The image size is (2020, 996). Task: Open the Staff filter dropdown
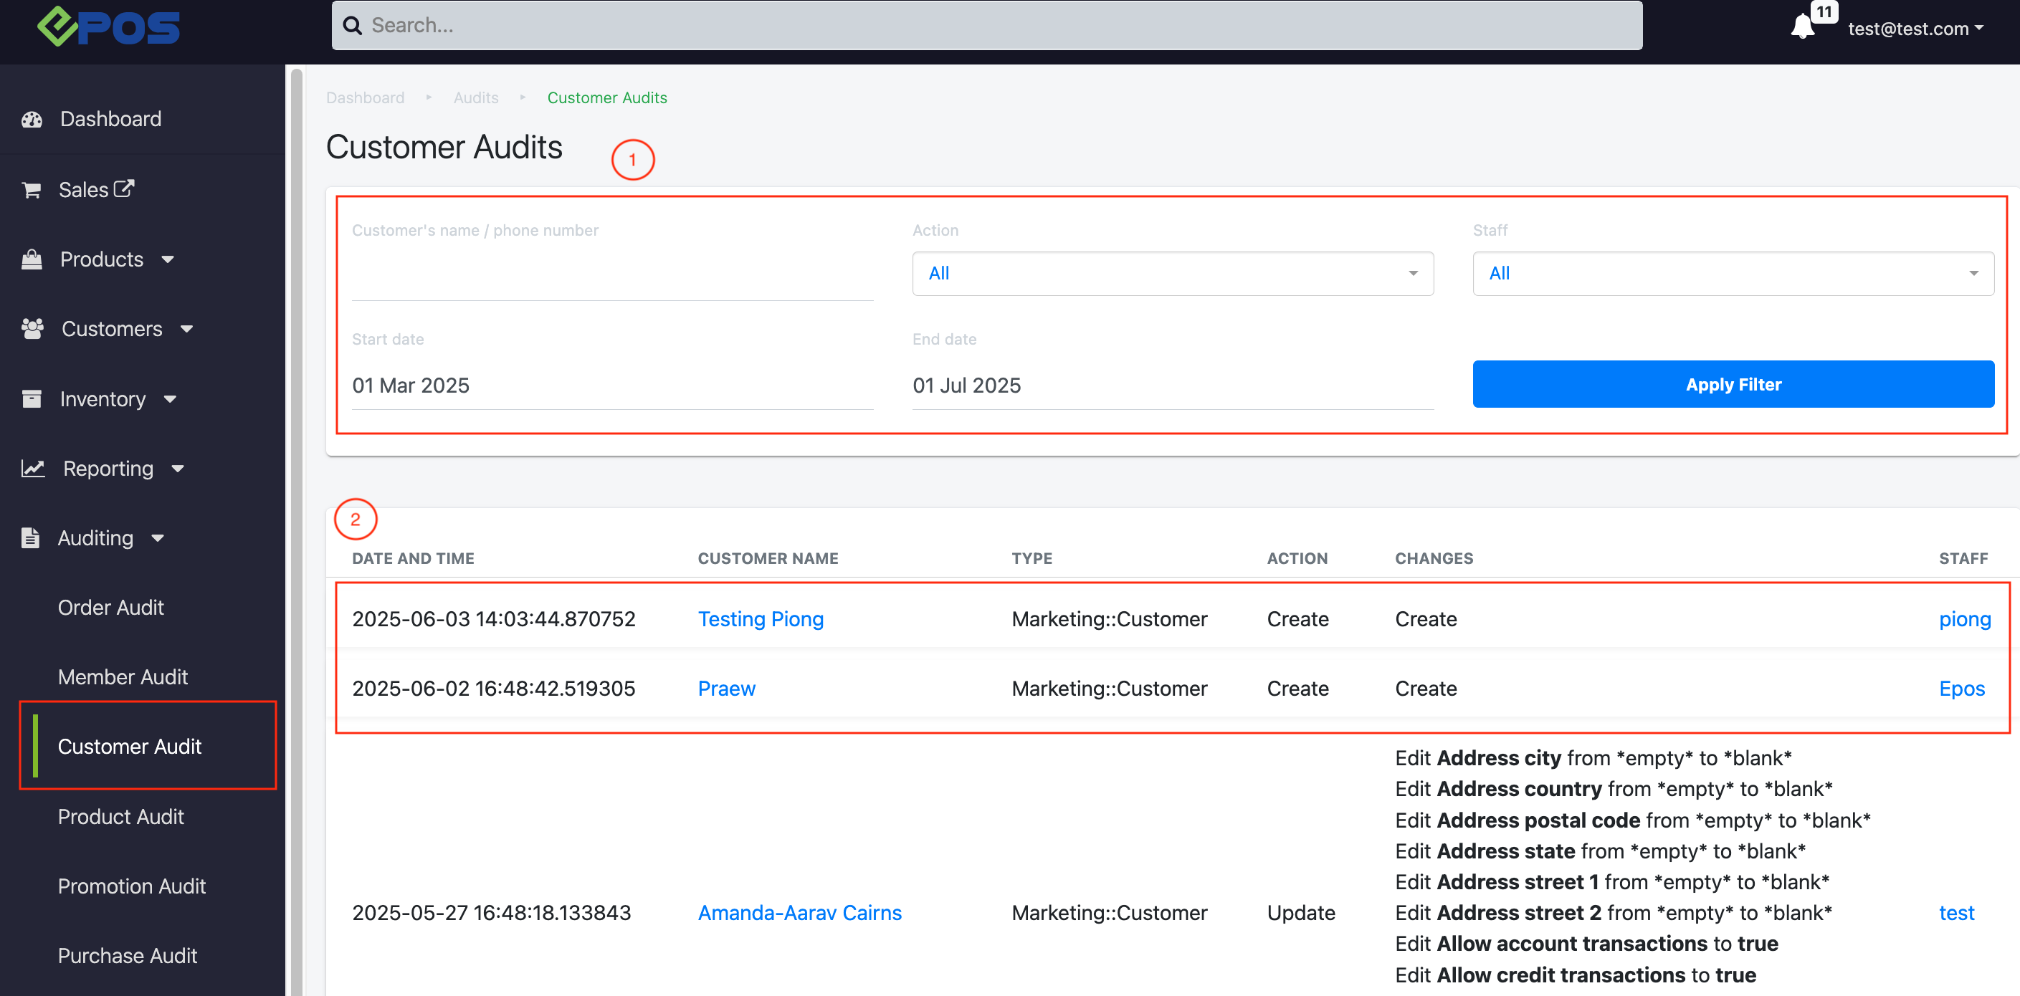1733,274
